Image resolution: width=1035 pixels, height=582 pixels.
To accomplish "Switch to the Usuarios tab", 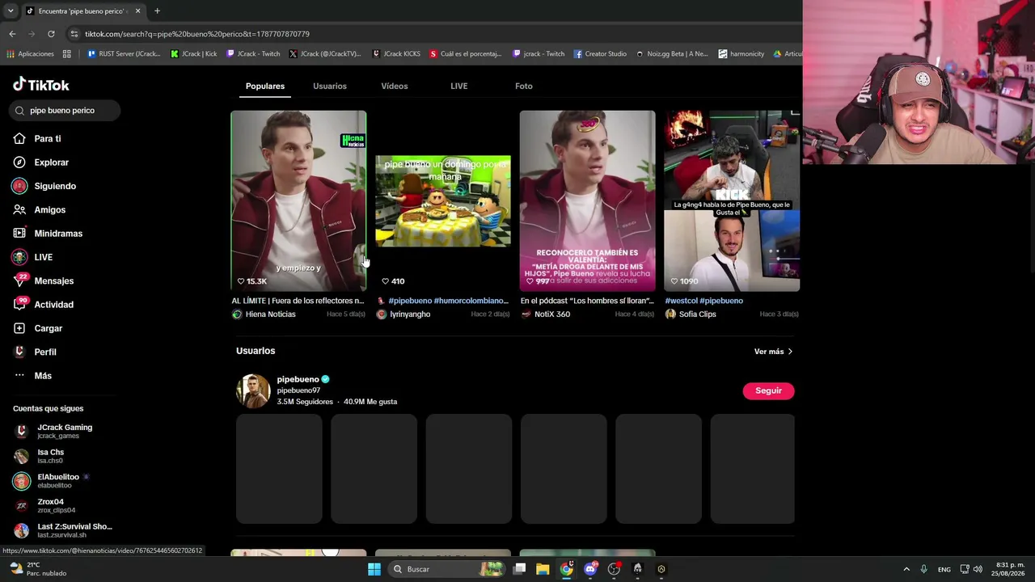I will coord(330,86).
